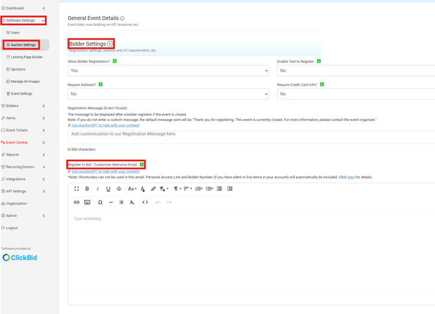Apply strikethrough using the editor toolbar
The width and height of the screenshot is (435, 314).
tap(119, 189)
